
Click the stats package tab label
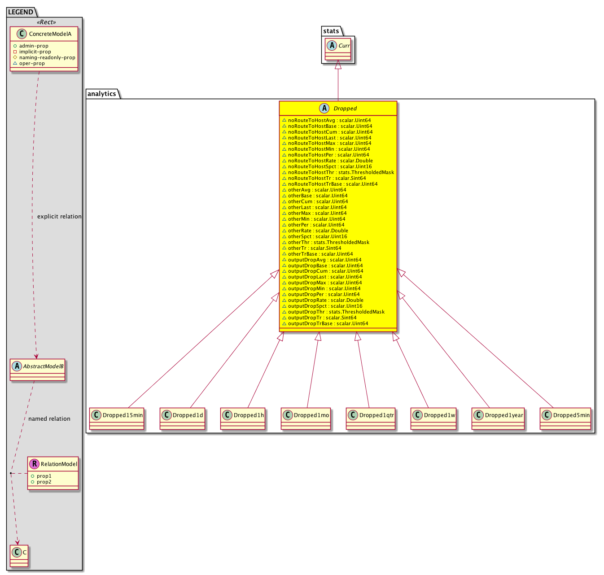pyautogui.click(x=331, y=31)
